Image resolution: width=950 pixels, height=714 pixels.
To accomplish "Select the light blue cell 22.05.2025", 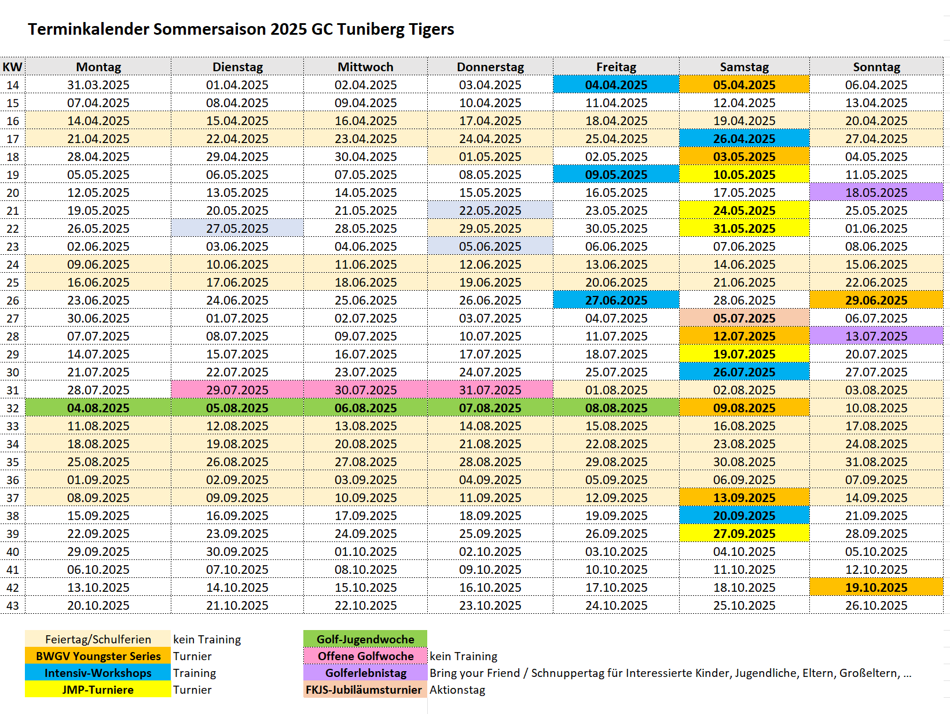I will point(490,210).
